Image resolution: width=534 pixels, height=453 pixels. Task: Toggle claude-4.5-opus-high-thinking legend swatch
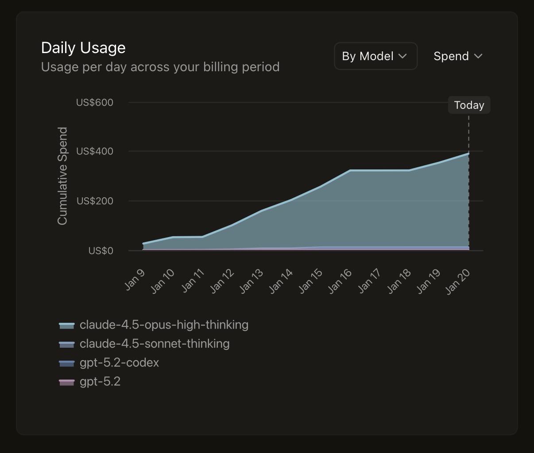click(x=66, y=326)
